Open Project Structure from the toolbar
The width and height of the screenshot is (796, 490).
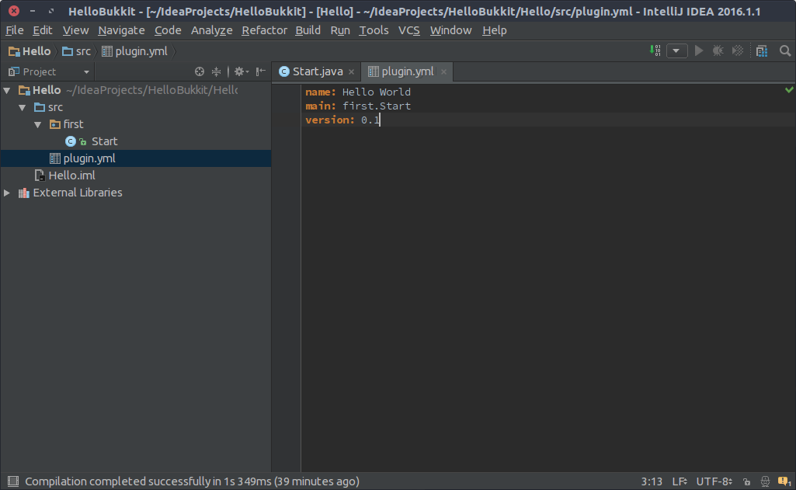coord(762,50)
